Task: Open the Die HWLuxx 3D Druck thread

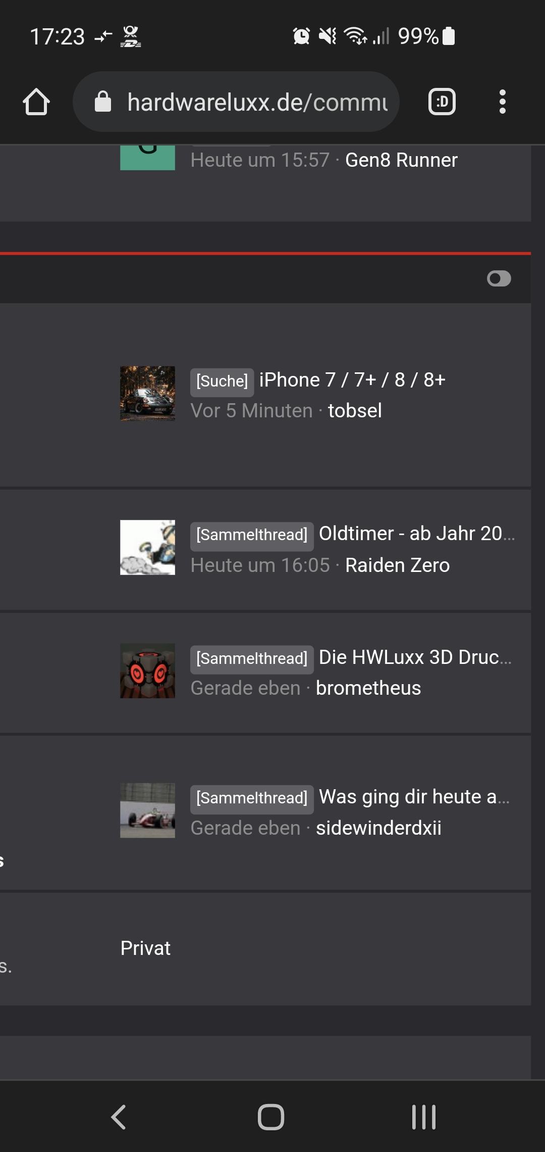Action: (415, 657)
